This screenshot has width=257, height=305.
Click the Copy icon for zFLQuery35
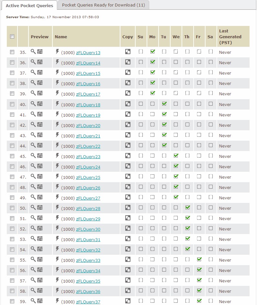click(128, 280)
